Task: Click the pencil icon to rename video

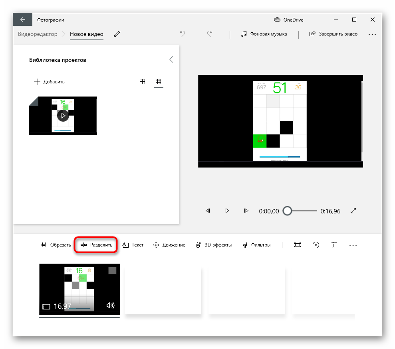Action: pyautogui.click(x=117, y=34)
